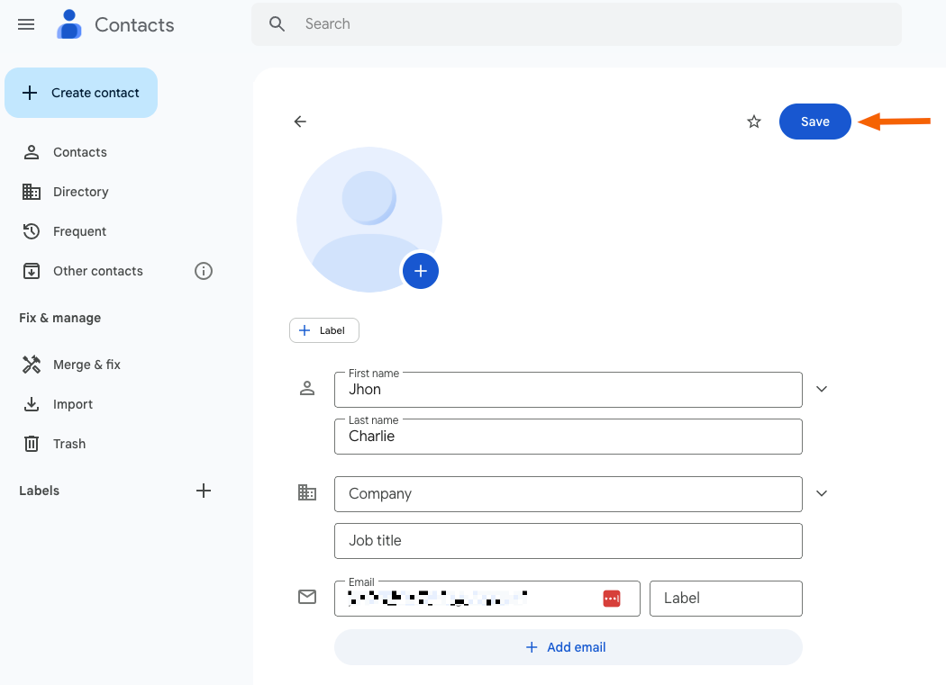
Task: Add a contact photo with plus button
Action: click(421, 271)
